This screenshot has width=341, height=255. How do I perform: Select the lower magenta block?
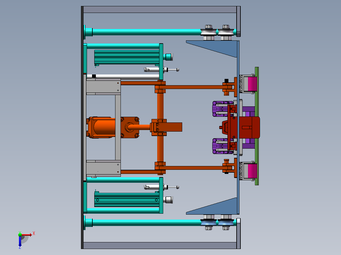tap(252, 171)
